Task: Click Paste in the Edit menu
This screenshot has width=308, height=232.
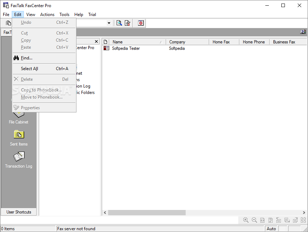Action: pyautogui.click(x=44, y=47)
